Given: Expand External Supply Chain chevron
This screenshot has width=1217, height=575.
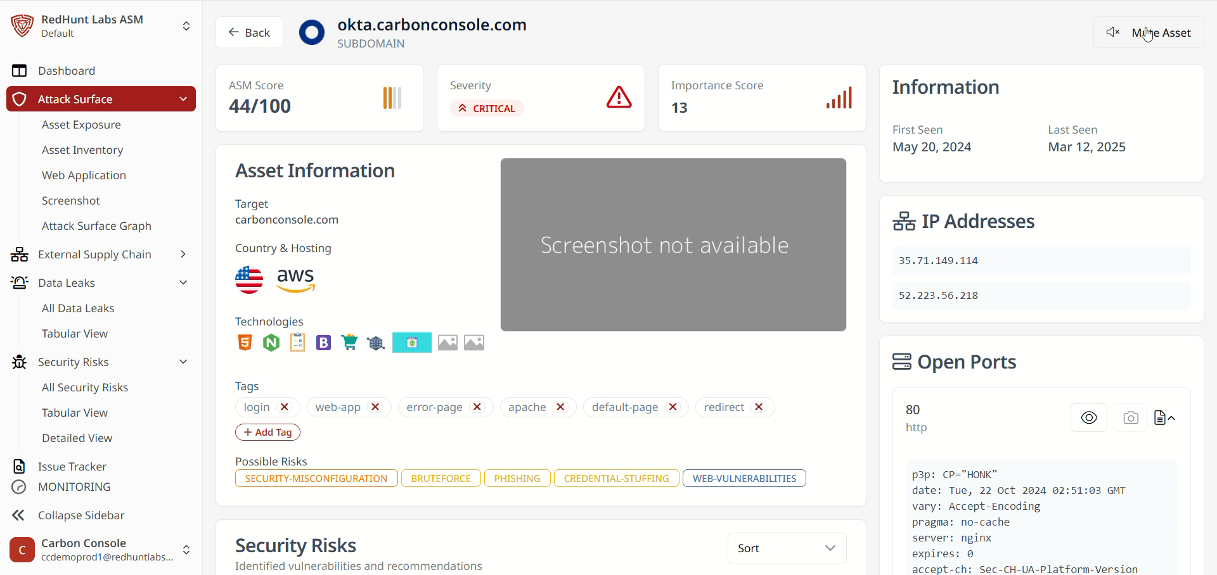Looking at the screenshot, I should (x=183, y=254).
